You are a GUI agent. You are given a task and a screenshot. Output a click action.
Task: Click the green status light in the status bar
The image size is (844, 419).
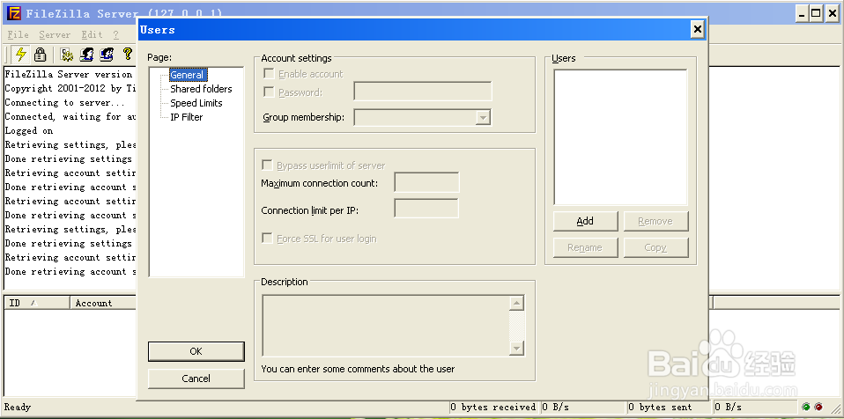(806, 408)
